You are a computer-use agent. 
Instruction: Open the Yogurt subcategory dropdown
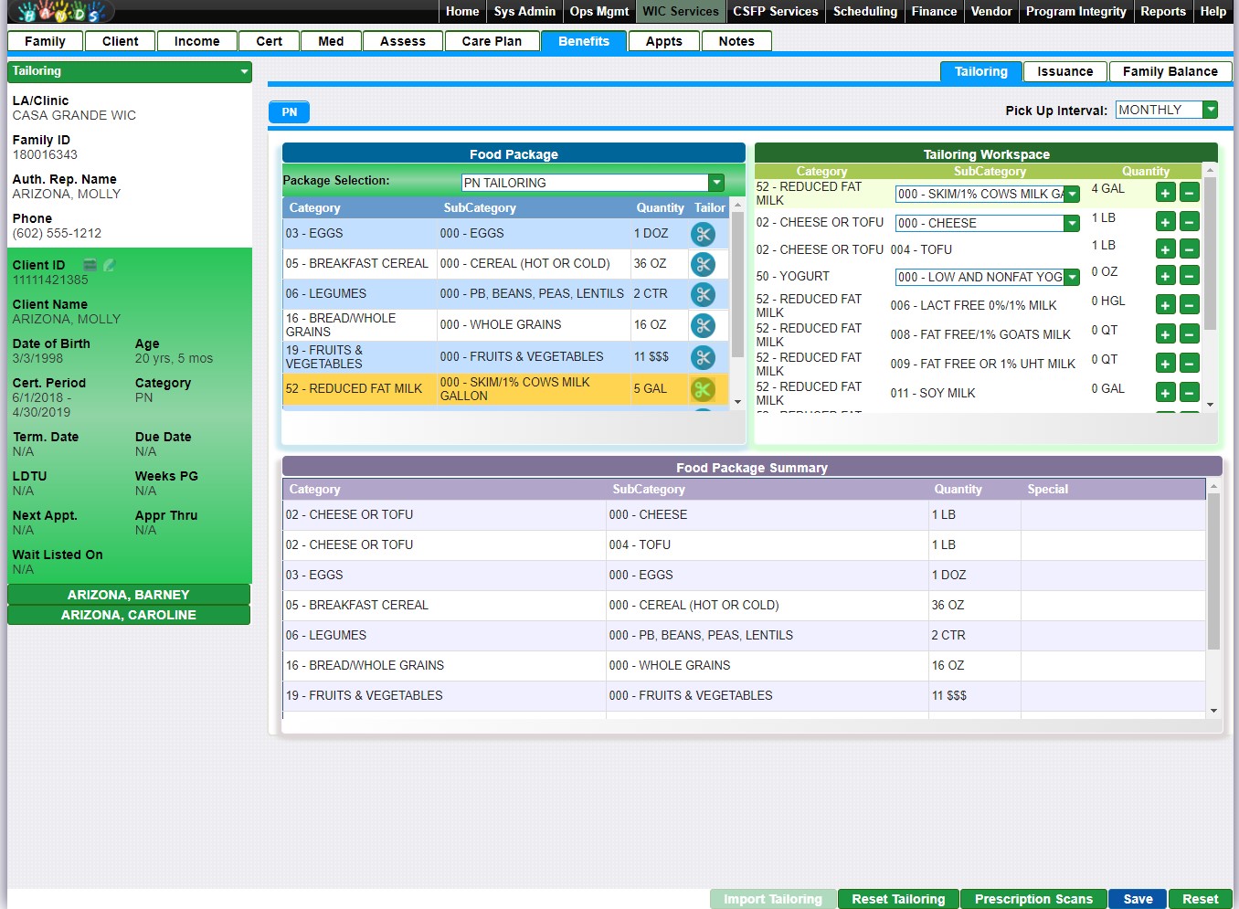pyautogui.click(x=1072, y=277)
